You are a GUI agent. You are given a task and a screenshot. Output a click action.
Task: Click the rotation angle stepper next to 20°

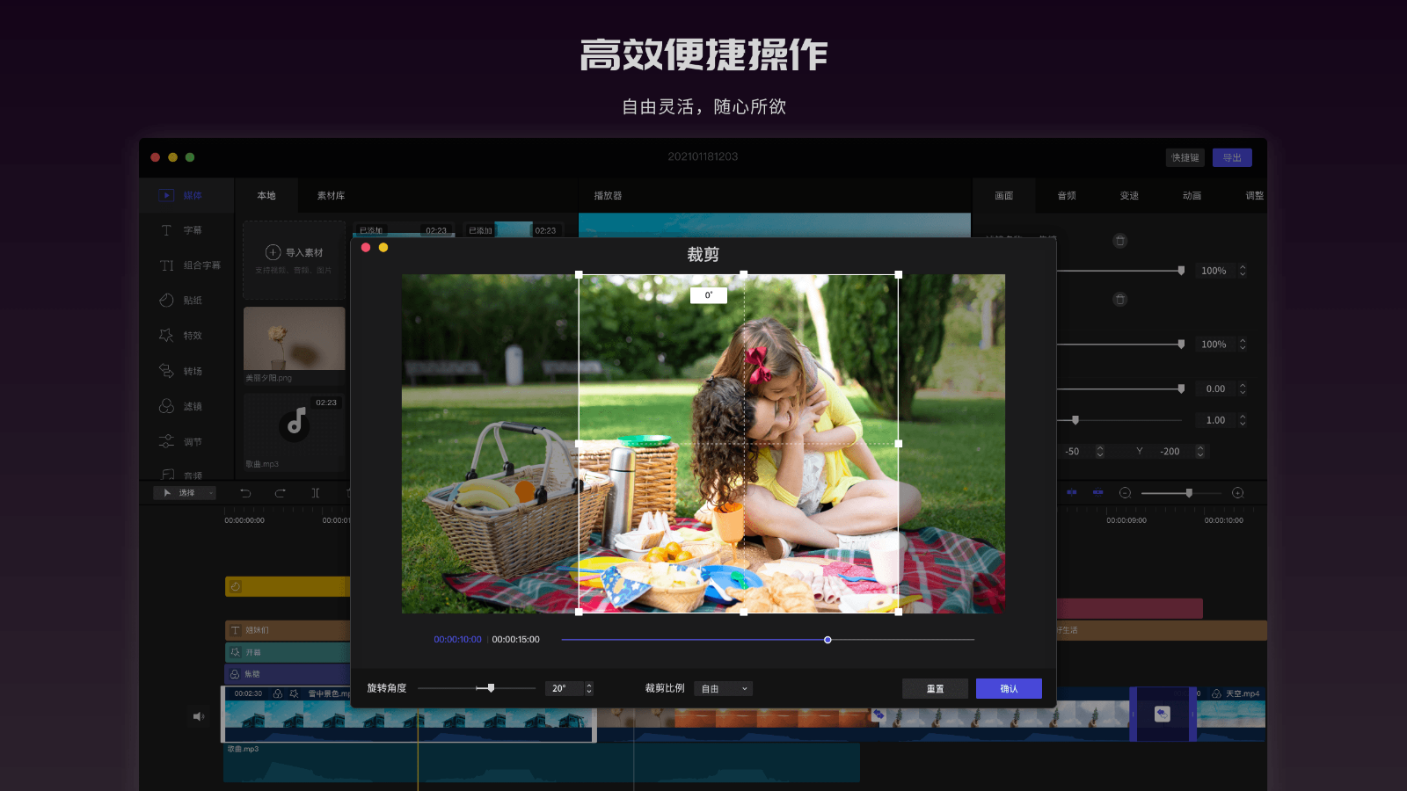click(x=587, y=688)
